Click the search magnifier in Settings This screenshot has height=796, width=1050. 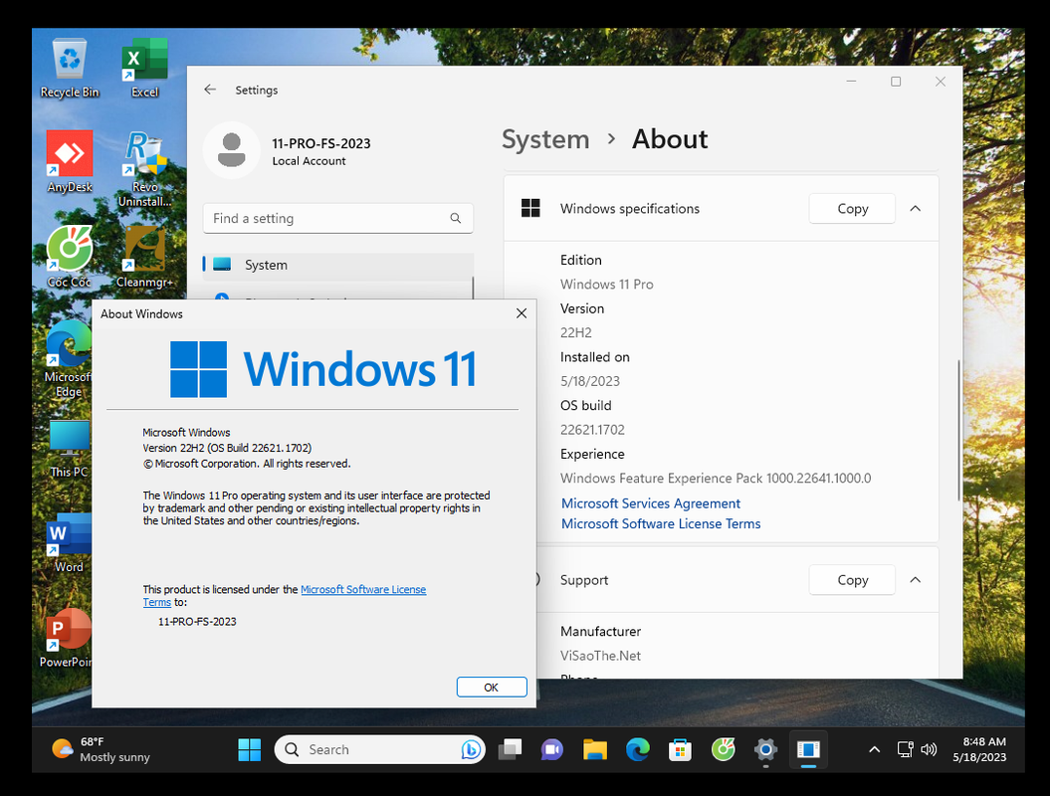point(456,218)
